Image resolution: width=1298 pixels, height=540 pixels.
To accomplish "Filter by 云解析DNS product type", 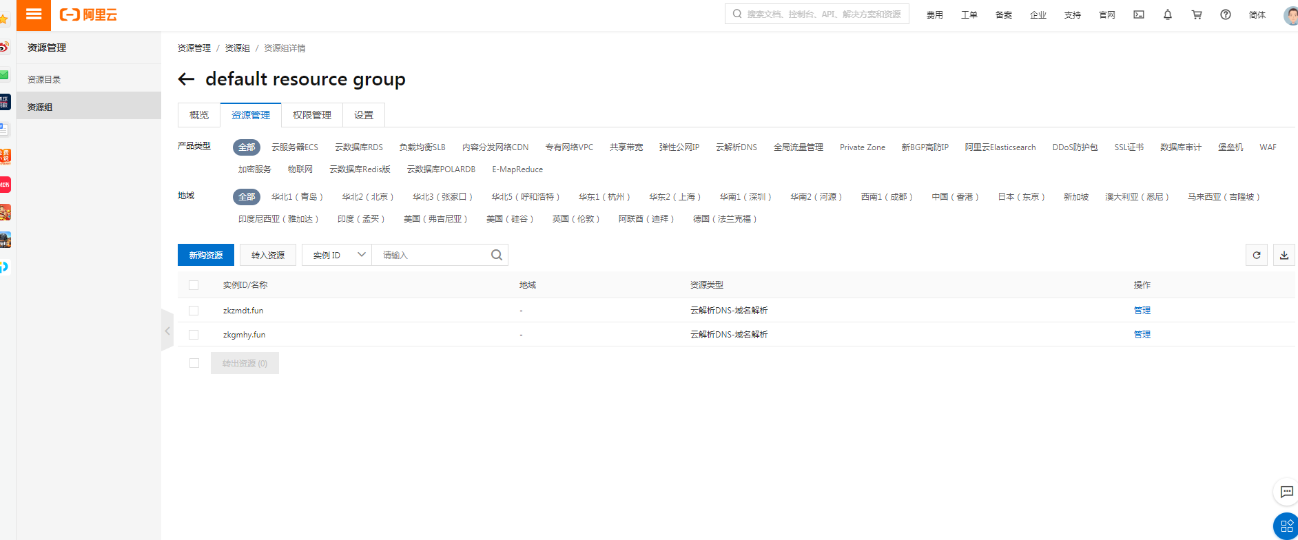I will click(x=736, y=147).
